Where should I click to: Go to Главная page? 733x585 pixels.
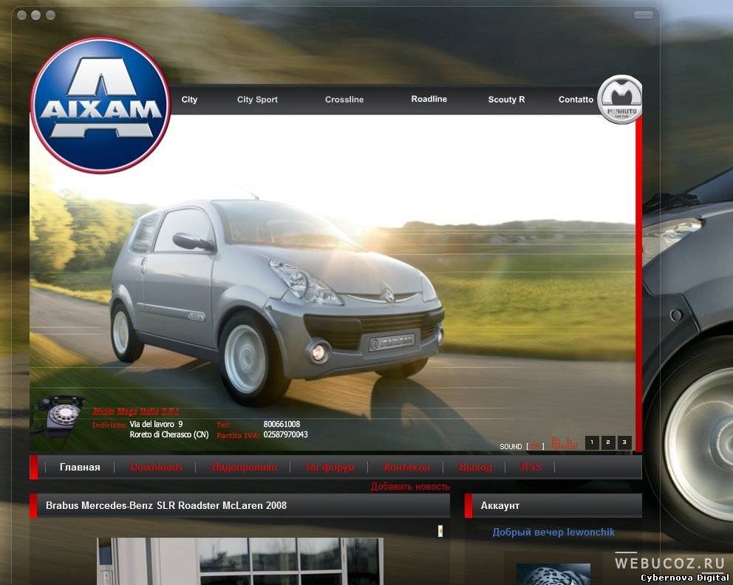(80, 468)
